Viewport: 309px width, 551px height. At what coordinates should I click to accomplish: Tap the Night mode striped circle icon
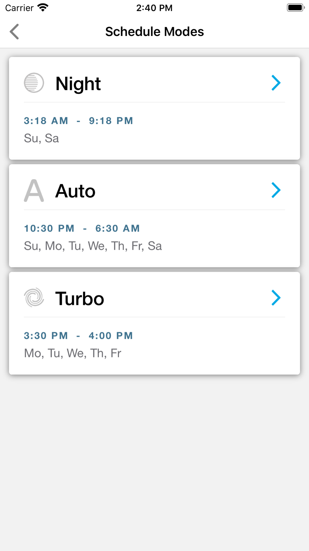pos(34,83)
